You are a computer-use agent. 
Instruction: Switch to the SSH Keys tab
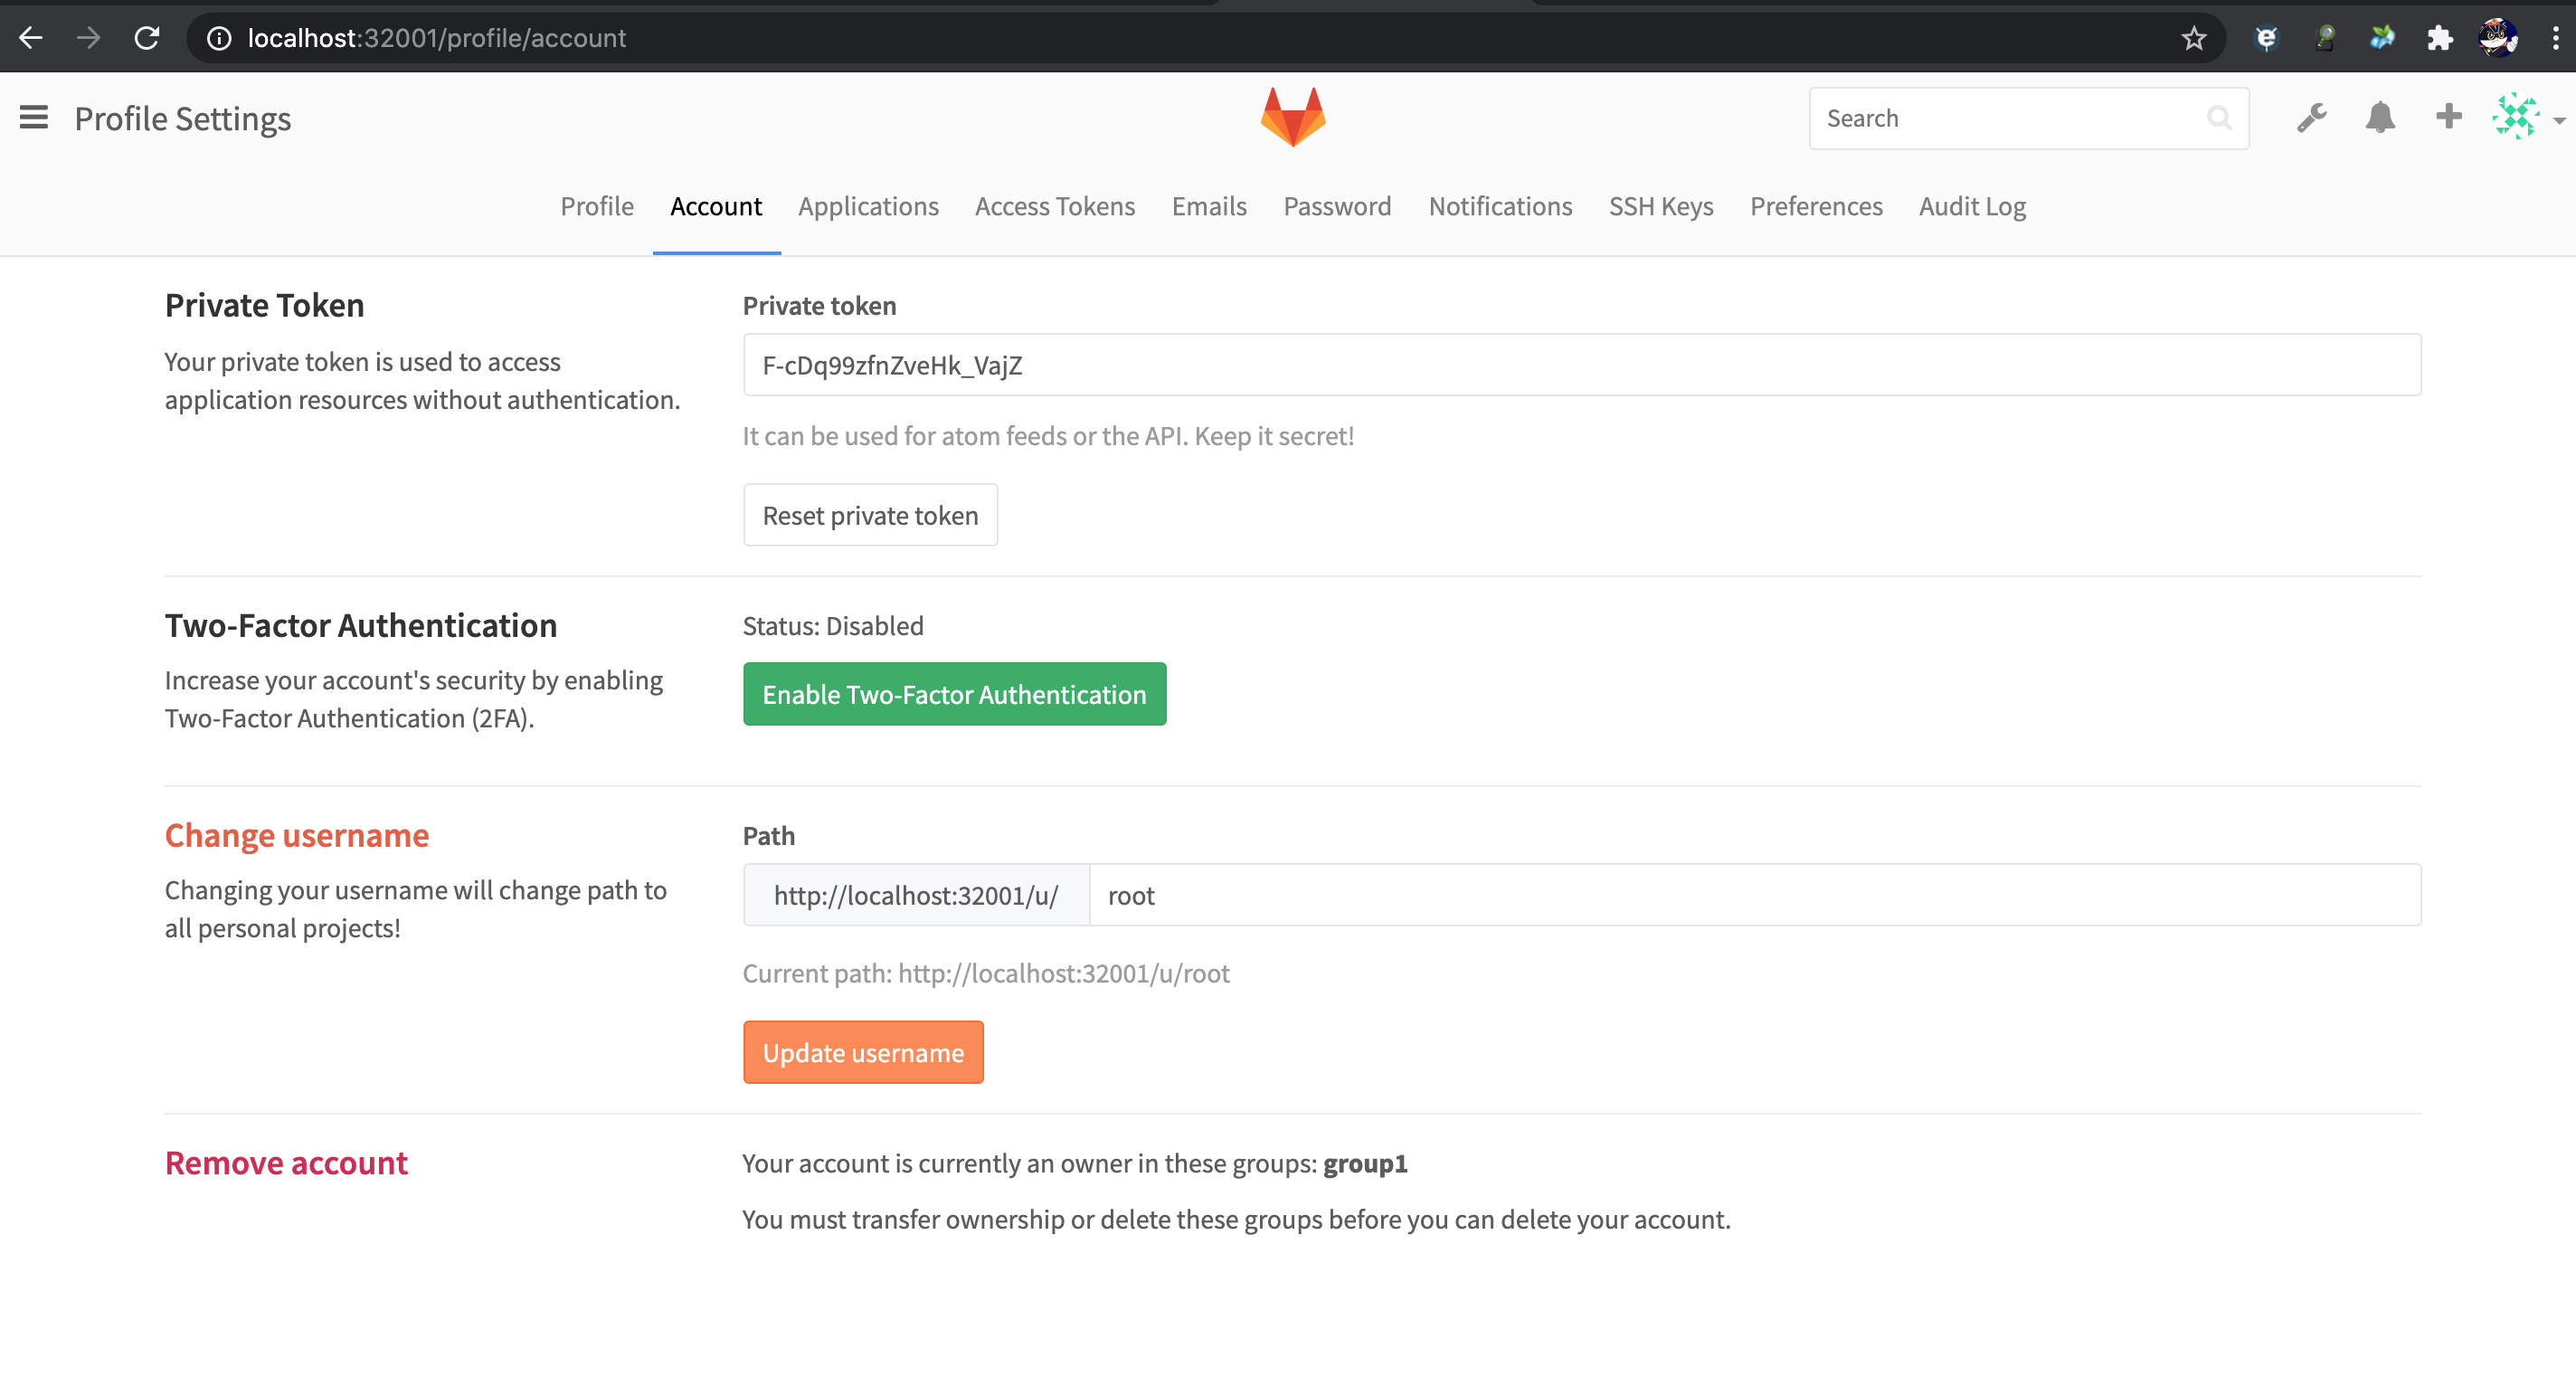1660,206
